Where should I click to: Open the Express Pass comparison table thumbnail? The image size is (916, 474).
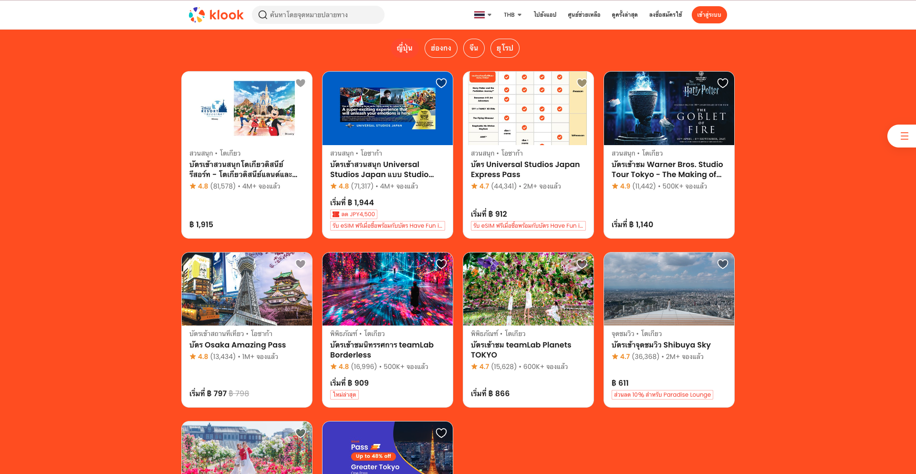click(528, 108)
